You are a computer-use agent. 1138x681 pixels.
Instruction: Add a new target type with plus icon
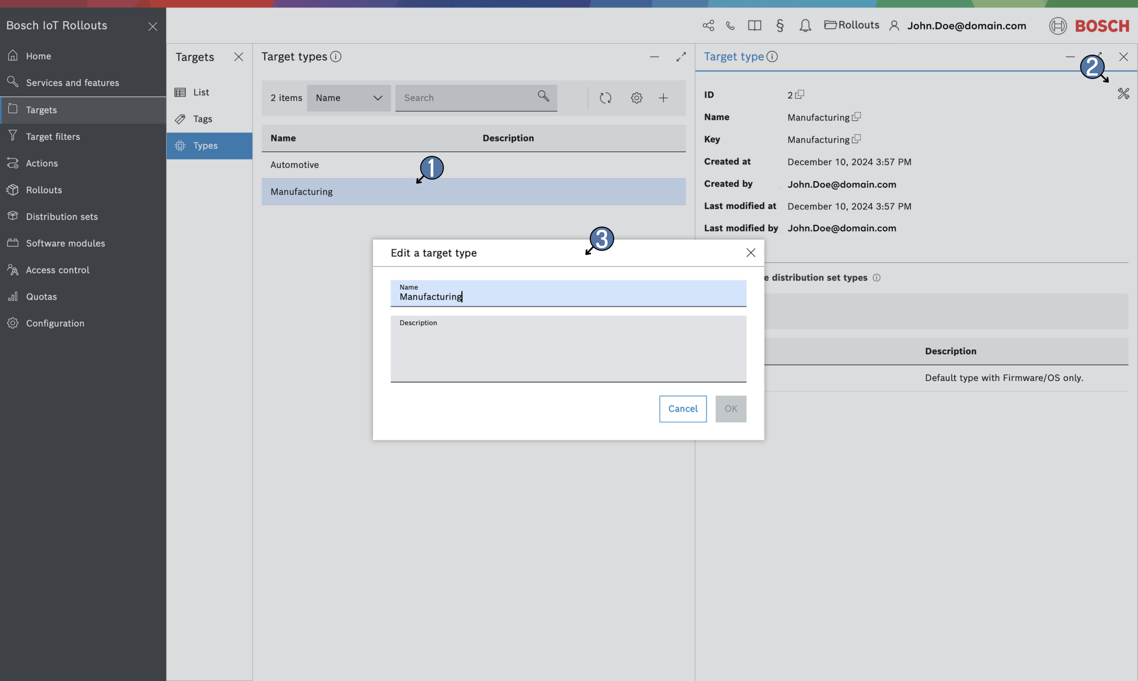click(x=663, y=98)
